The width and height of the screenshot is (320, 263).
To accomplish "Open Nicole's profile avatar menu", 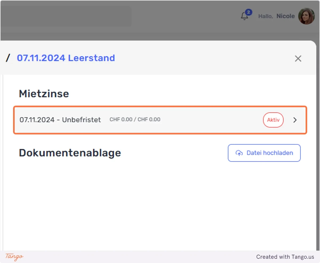I will click(x=306, y=16).
